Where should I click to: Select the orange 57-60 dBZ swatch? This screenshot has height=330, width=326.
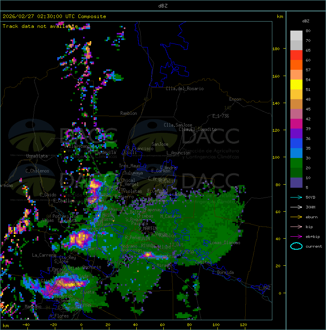coord(296,65)
